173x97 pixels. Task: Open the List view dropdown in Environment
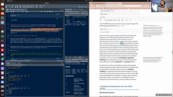click(85, 11)
